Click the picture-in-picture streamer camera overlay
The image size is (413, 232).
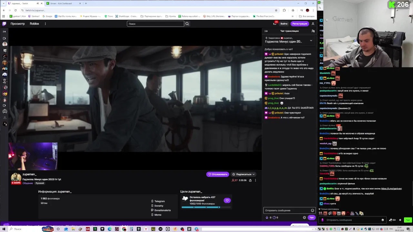pyautogui.click(x=33, y=156)
